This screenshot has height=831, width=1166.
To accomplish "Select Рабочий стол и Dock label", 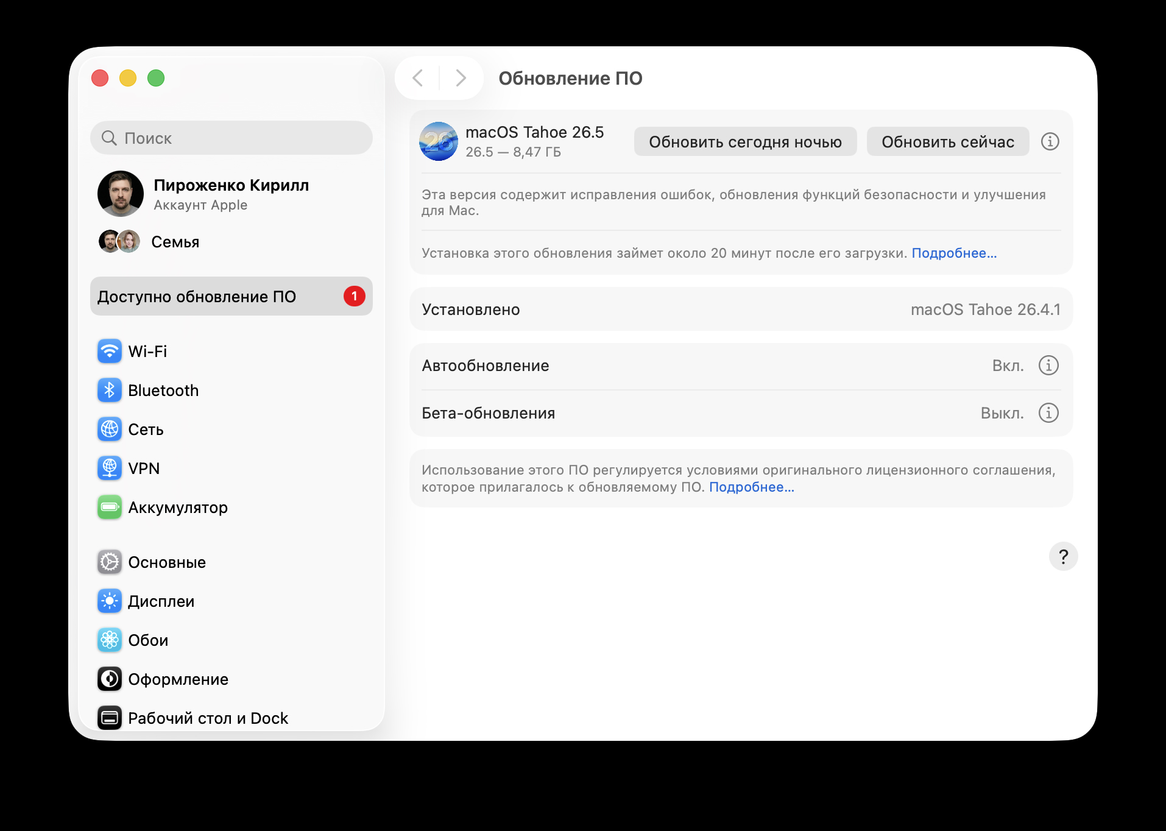I will click(x=208, y=718).
